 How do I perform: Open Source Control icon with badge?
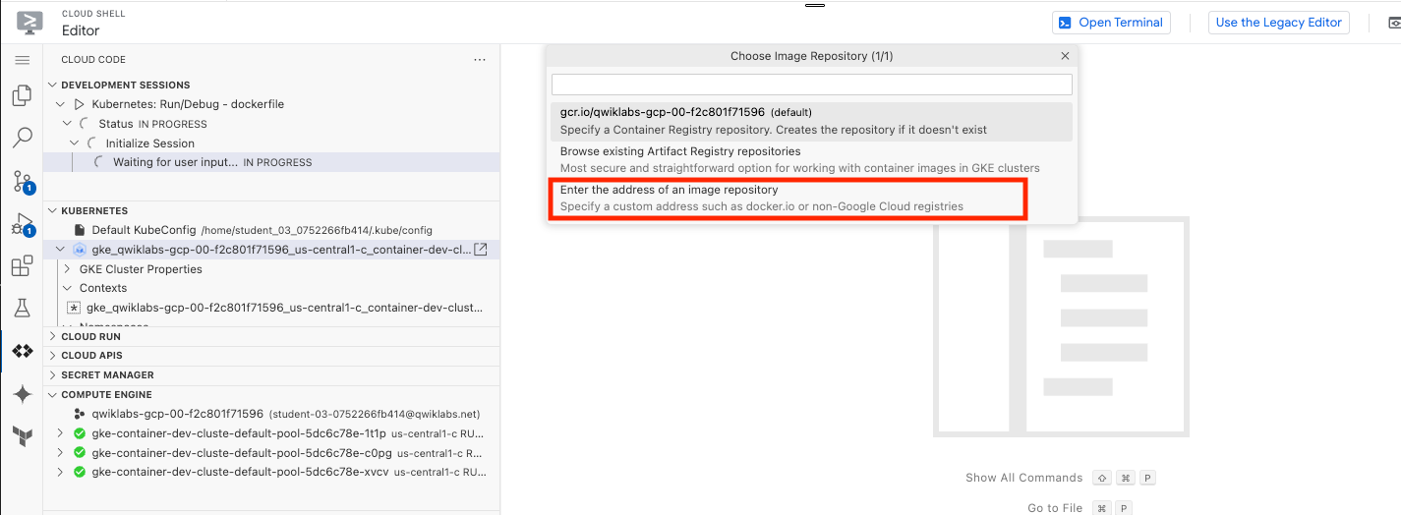[22, 181]
